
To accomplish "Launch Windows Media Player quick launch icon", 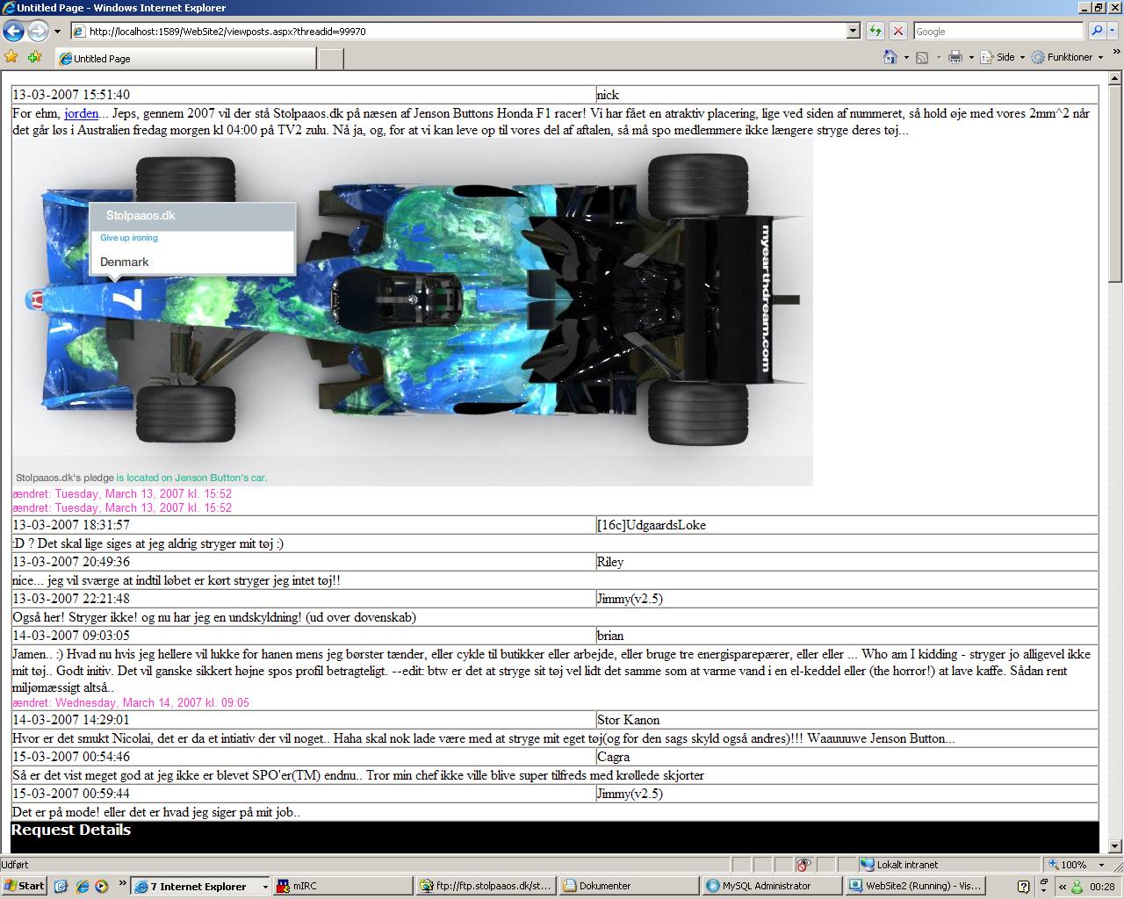I will click(102, 886).
